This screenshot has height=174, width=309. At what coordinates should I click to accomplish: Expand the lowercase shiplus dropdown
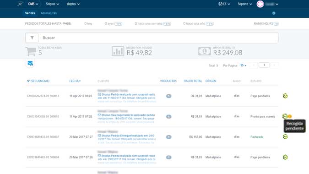tap(73, 4)
